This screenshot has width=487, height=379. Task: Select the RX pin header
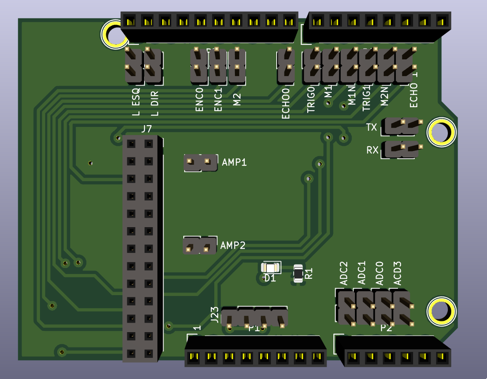click(402, 149)
